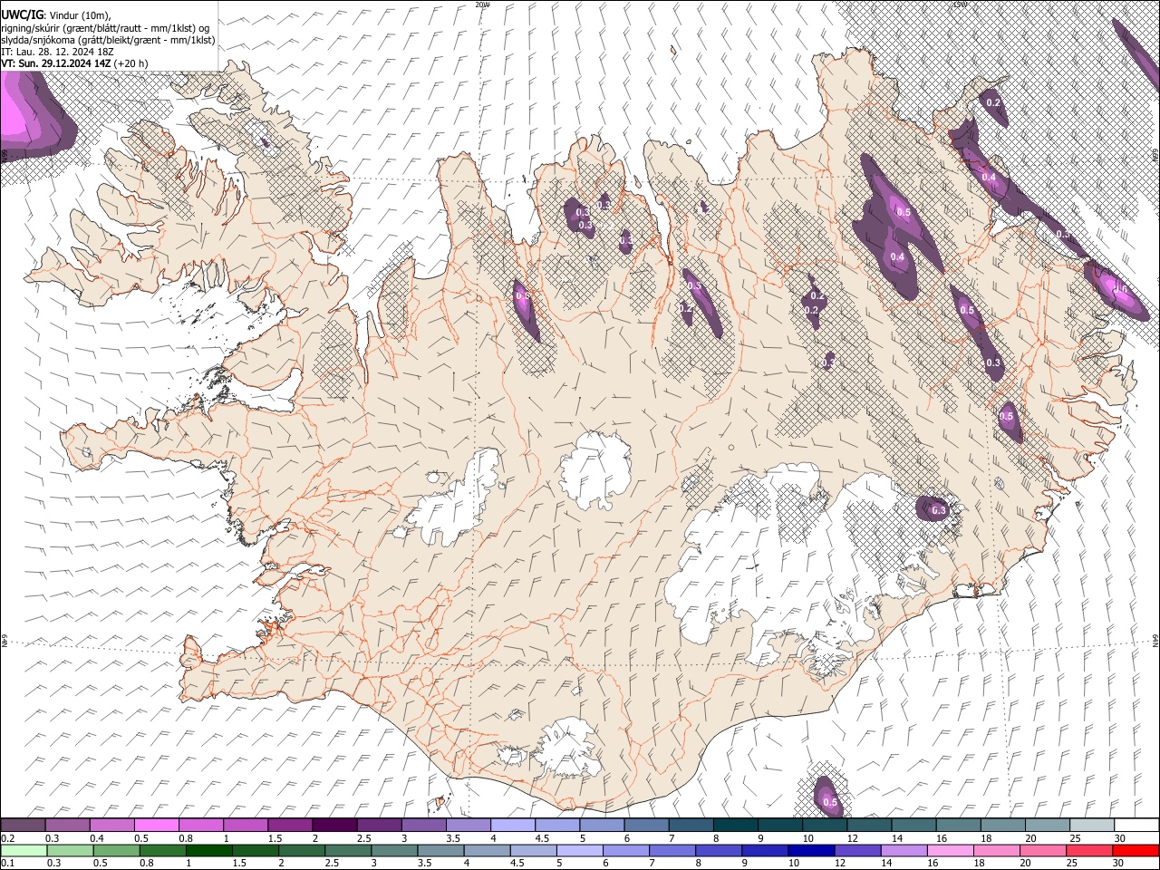Pick the light pink 16 swatch in the lower legend row
The width and height of the screenshot is (1160, 870).
tap(950, 850)
